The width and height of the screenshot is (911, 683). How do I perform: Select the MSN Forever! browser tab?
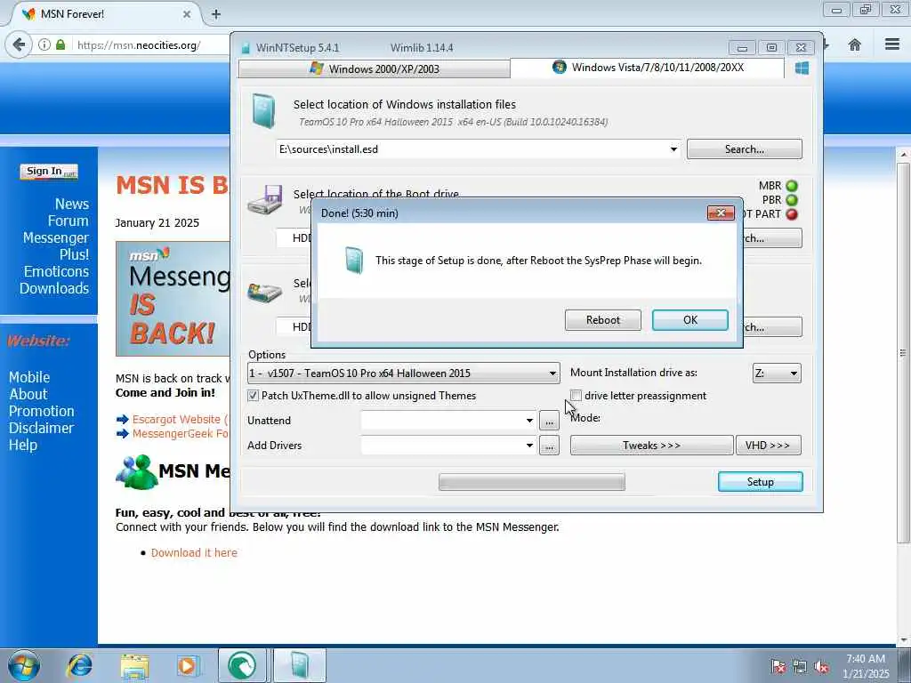[105, 14]
